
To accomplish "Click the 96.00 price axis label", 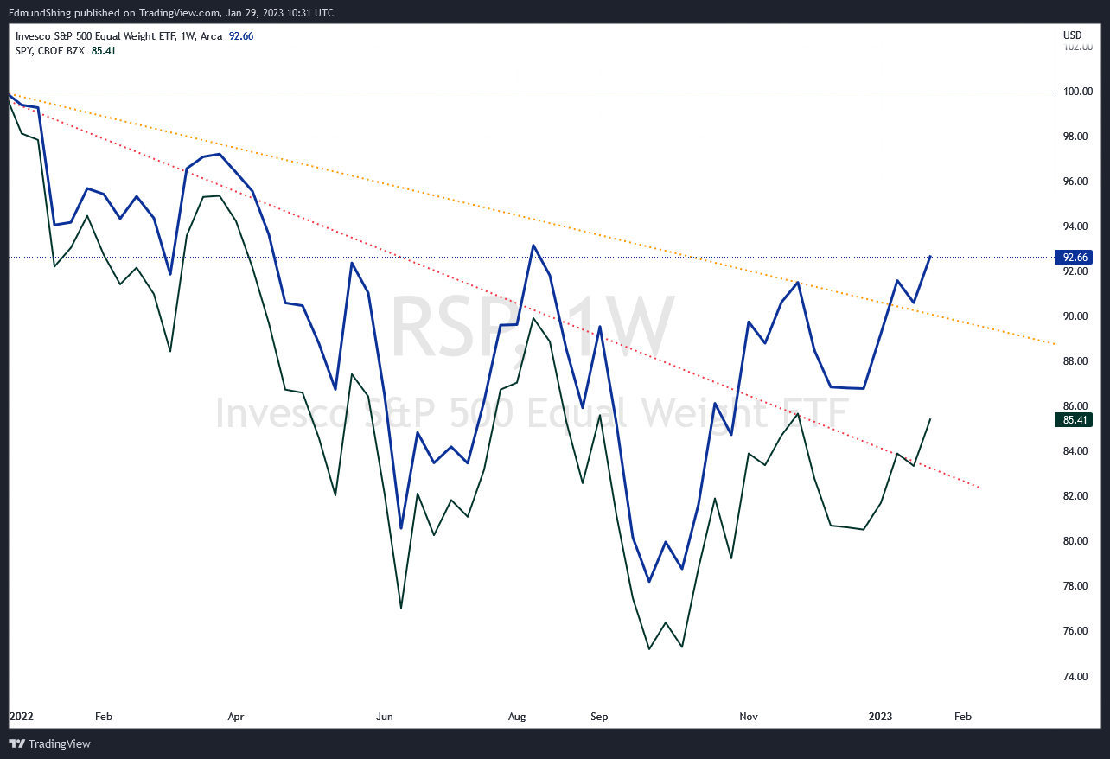I will tap(1076, 182).
